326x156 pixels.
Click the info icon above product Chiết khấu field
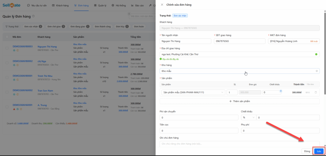coord(281,91)
